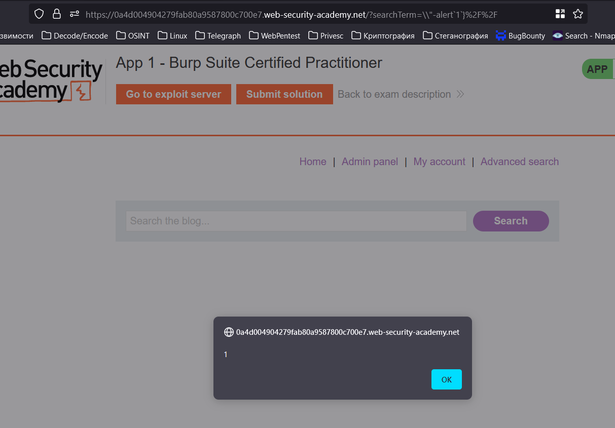Open the site permissions icon in address bar

tap(75, 14)
